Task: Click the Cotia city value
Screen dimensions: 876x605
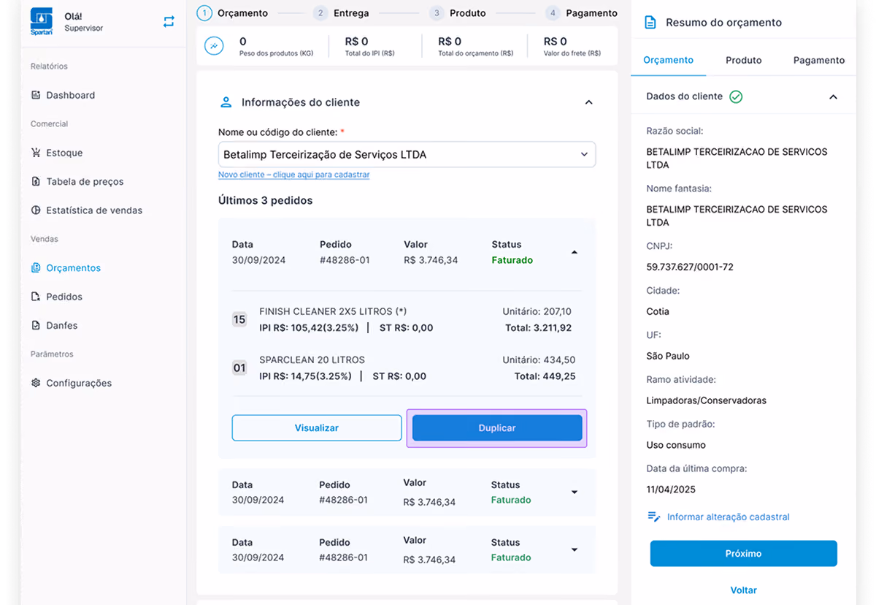Action: (658, 311)
